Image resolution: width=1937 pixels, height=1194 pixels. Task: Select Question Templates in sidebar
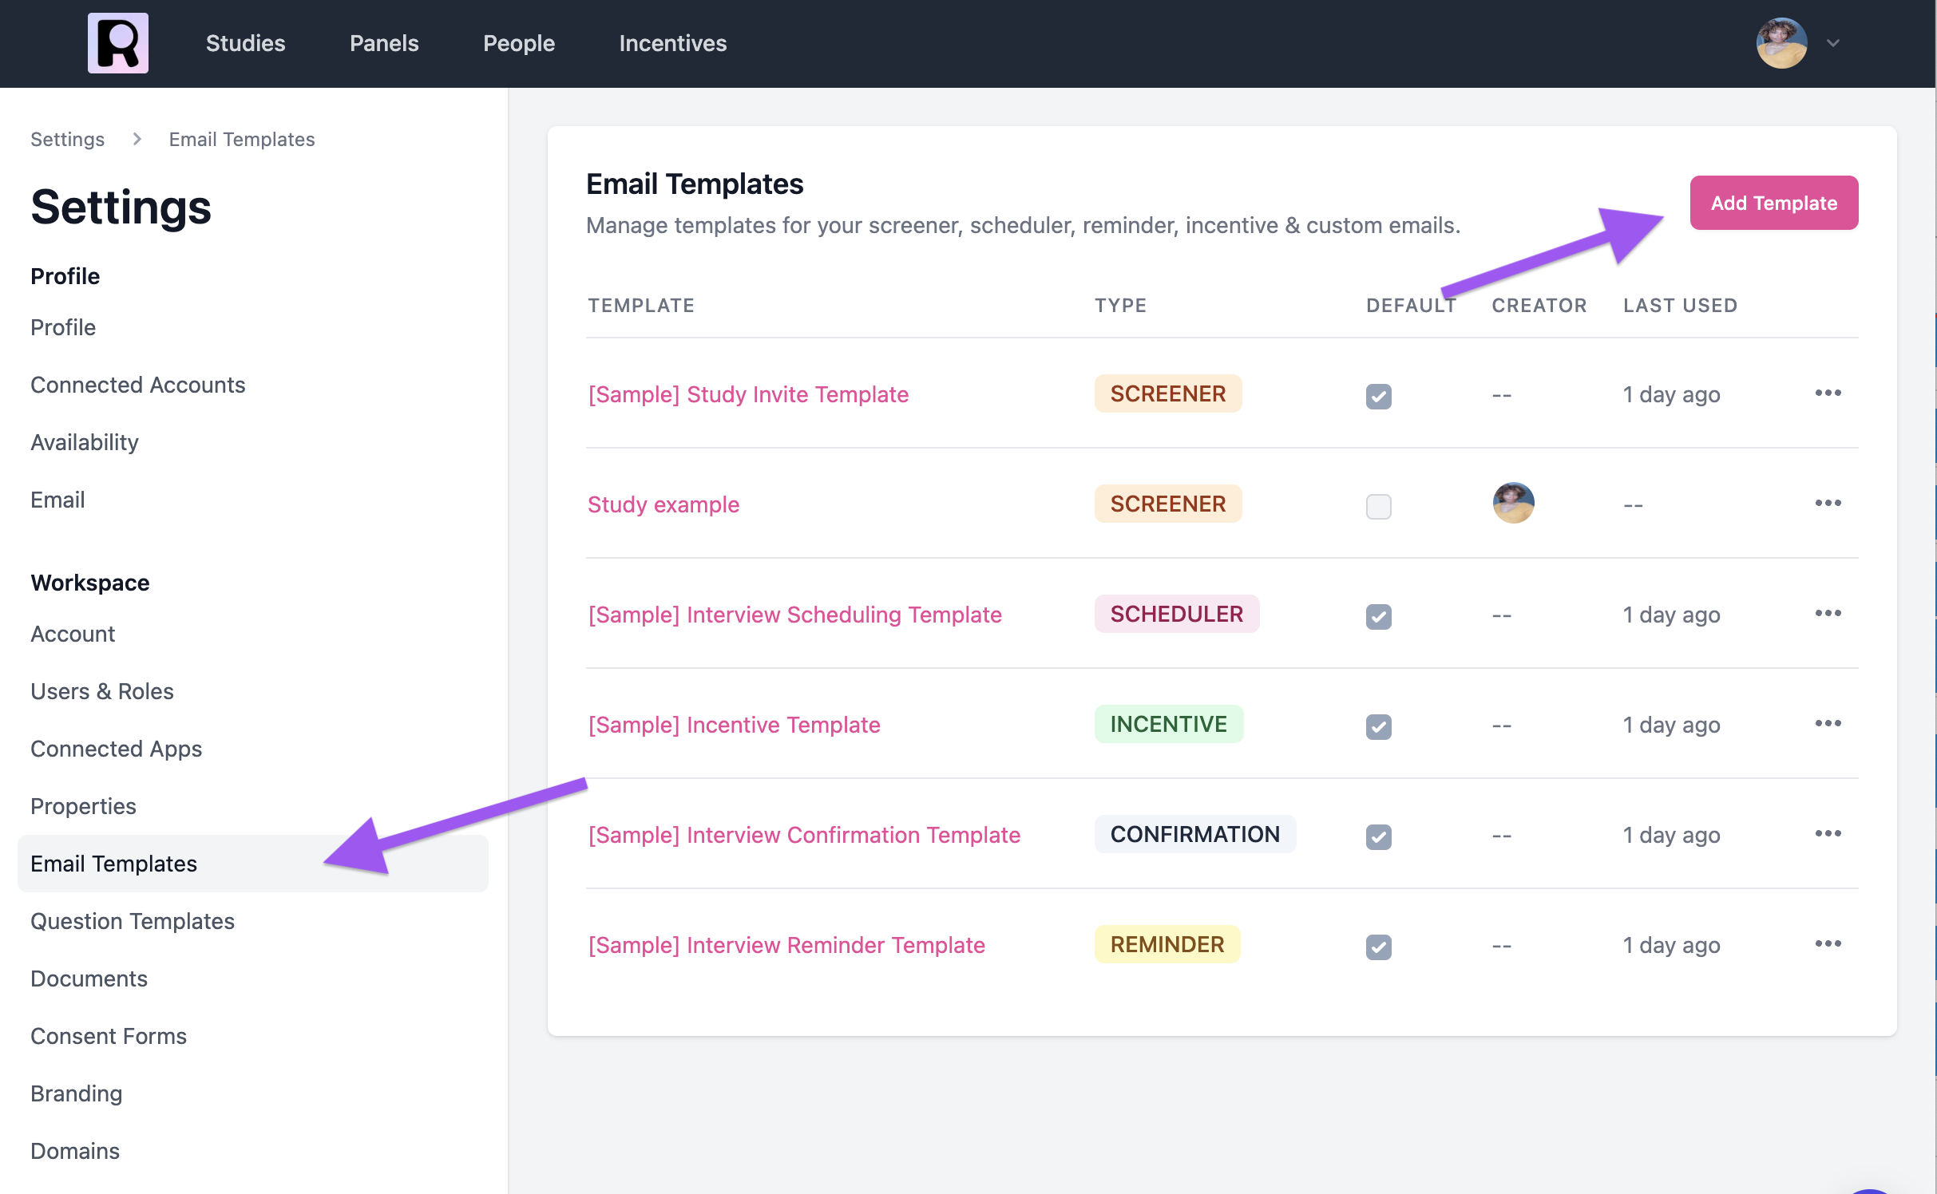[x=133, y=921]
